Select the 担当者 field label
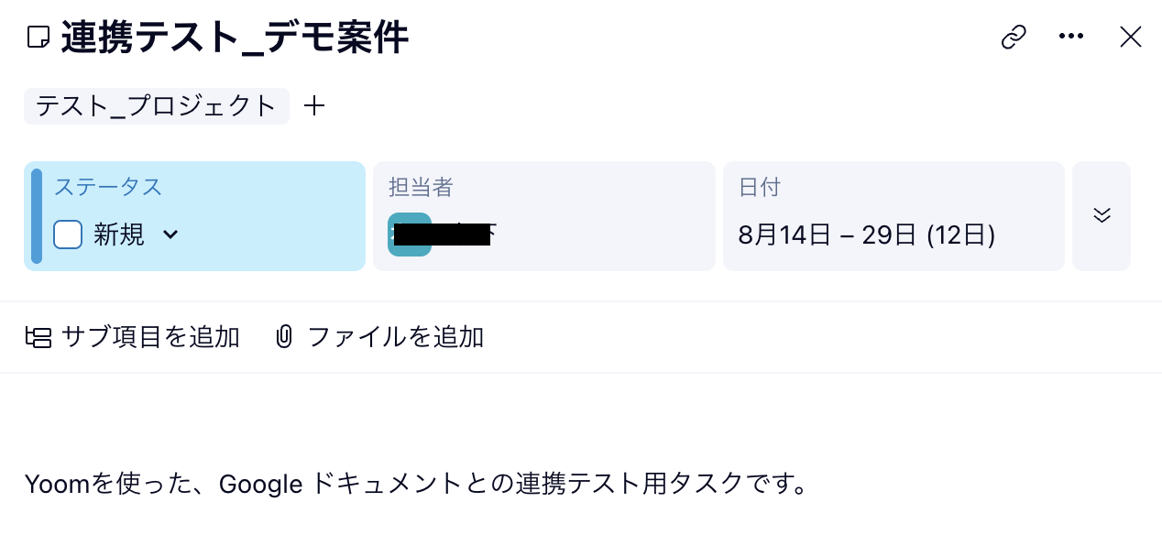This screenshot has height=535, width=1162. pos(421,188)
